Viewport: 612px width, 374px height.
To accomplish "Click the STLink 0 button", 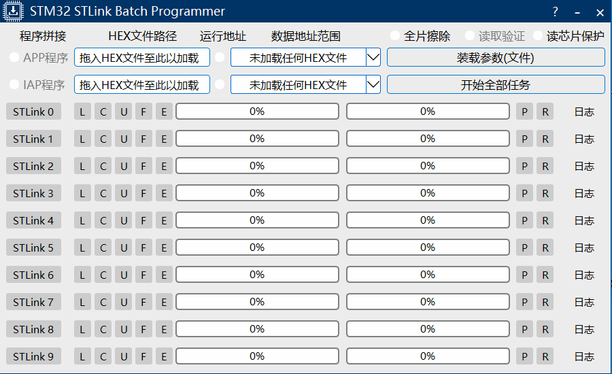I will click(x=33, y=112).
